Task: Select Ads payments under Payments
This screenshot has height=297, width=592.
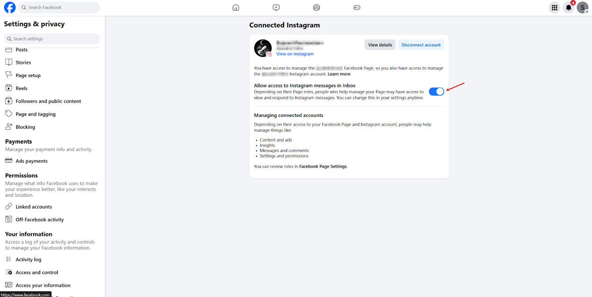Action: [x=32, y=161]
